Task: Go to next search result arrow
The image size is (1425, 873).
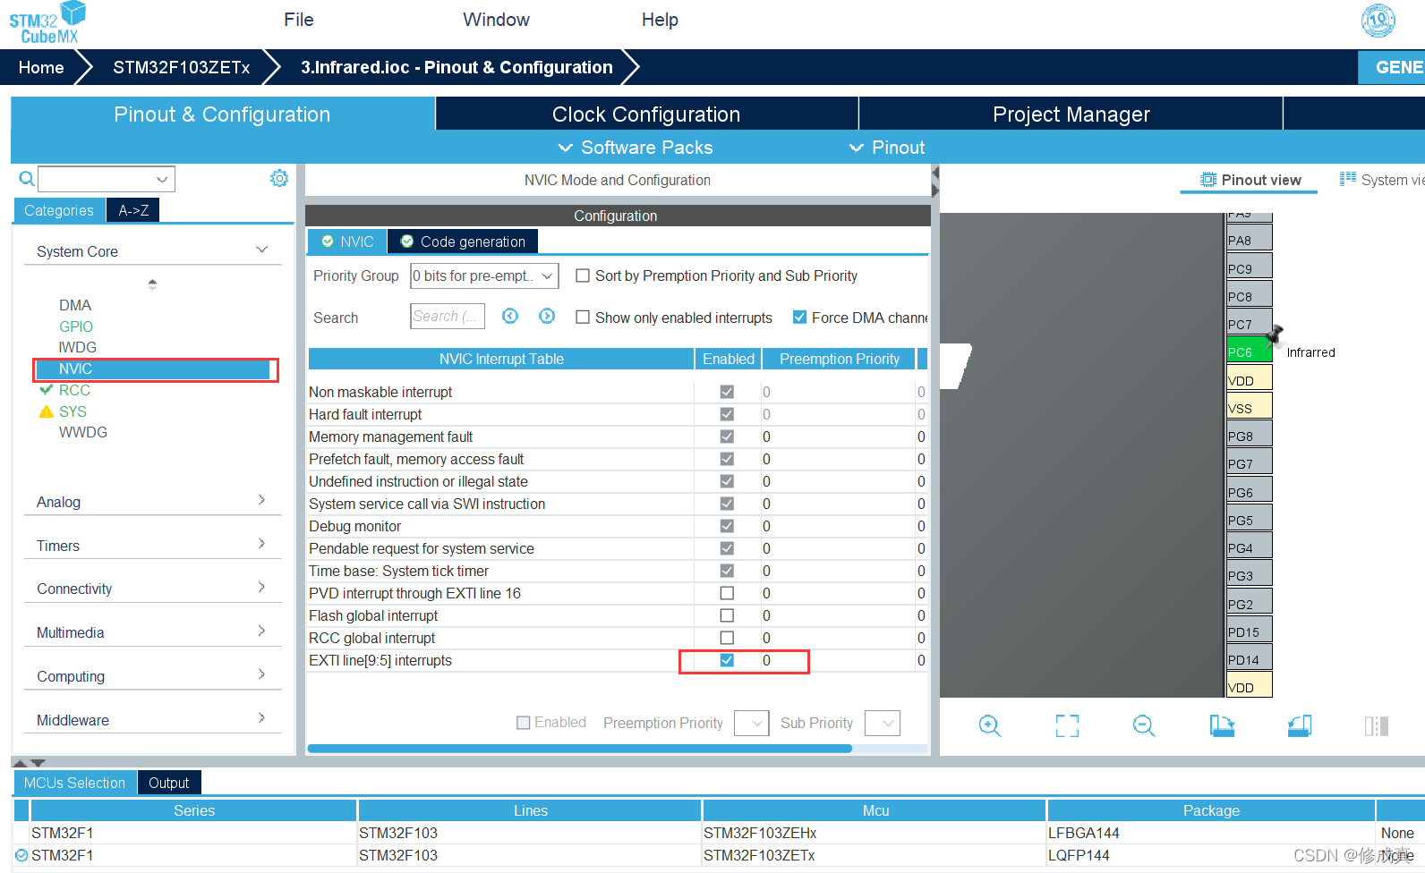Action: (x=547, y=316)
